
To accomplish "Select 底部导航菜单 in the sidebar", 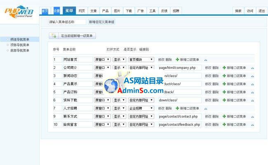I will click(20, 50).
